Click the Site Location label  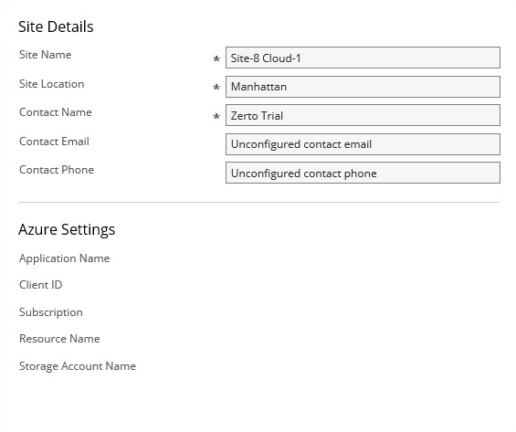pos(52,84)
